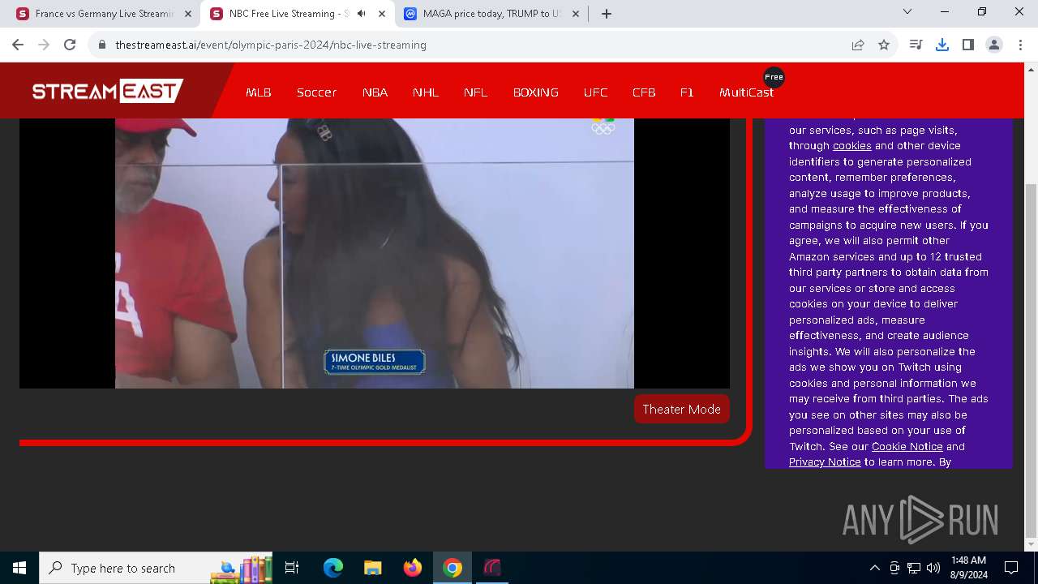
Task: Open the F1 section
Action: click(x=687, y=92)
